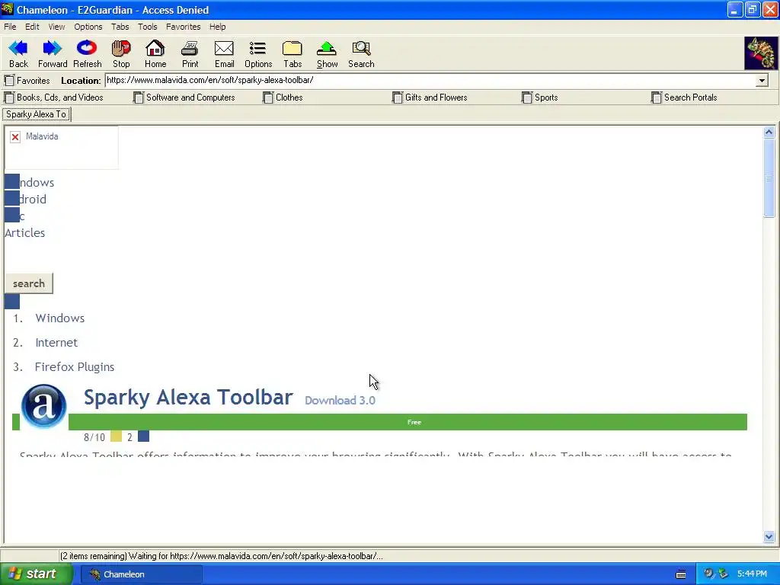This screenshot has width=780, height=585.
Task: Open the Options toolbar icon
Action: click(x=258, y=54)
